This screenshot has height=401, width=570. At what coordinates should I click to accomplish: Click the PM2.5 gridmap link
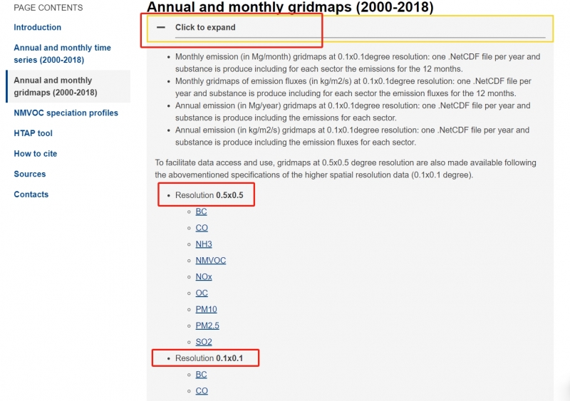pos(207,326)
